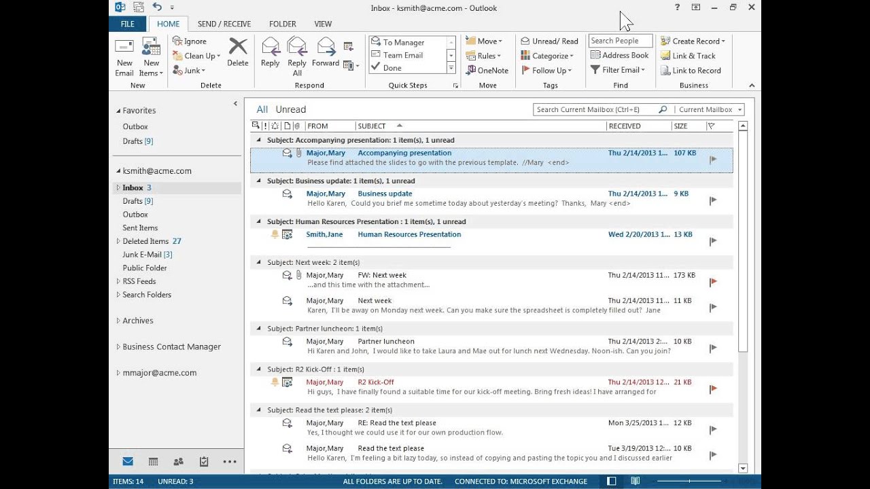Click in the Search People field
Image resolution: width=870 pixels, height=489 pixels.
pos(621,41)
